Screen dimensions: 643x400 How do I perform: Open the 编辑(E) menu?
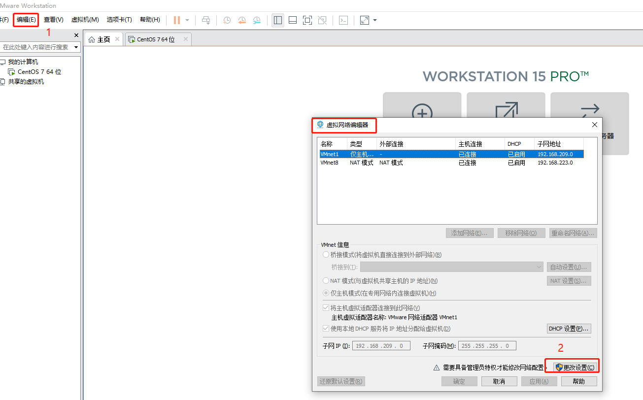26,20
